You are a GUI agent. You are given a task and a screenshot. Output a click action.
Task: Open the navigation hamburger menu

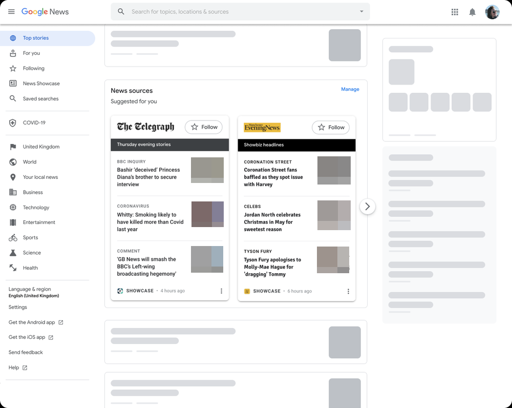click(x=11, y=11)
